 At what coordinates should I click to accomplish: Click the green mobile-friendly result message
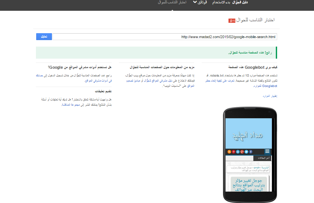(156, 52)
